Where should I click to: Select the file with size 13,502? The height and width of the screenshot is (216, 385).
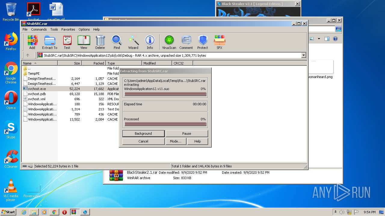click(71, 119)
